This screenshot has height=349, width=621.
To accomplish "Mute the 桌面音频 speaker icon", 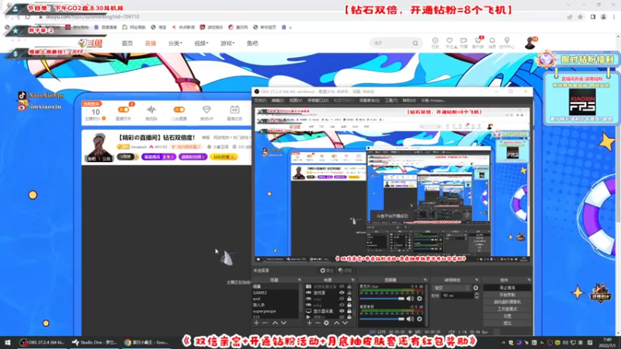I will [411, 319].
